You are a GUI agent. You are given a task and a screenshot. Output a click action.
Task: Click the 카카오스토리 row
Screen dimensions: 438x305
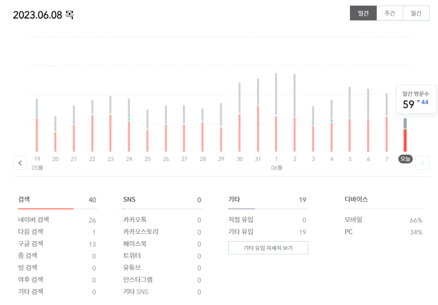coord(163,232)
